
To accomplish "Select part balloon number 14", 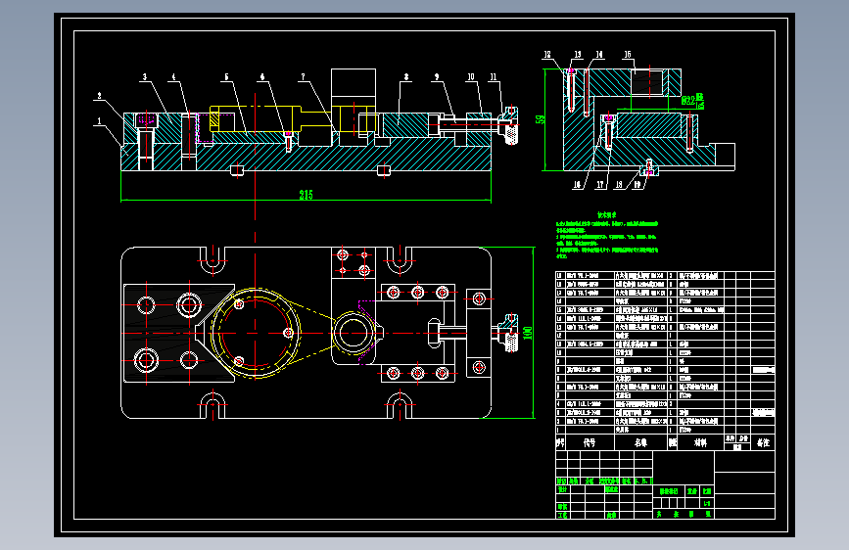I will 599,54.
